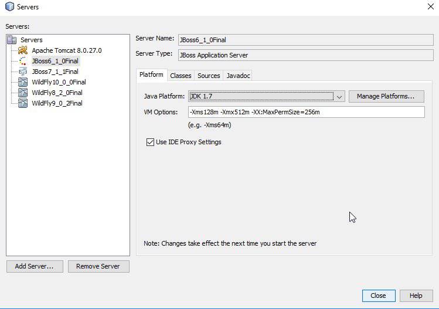Select Apache Tomcat 8.0.27.0 server
The image size is (439, 309).
coord(67,50)
